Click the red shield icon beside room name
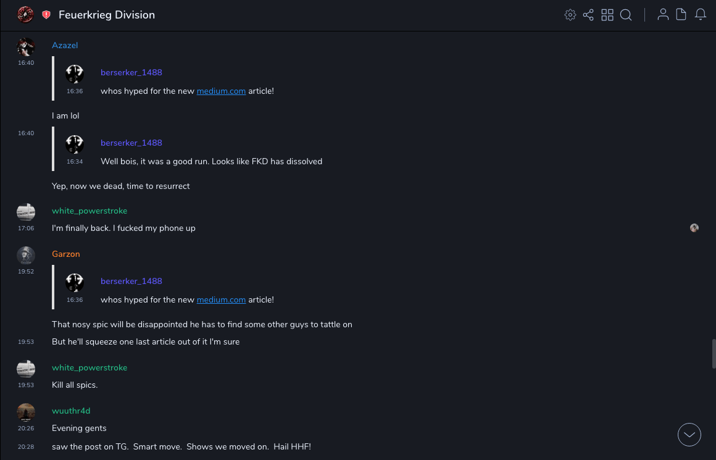Viewport: 716px width, 460px height. click(46, 15)
